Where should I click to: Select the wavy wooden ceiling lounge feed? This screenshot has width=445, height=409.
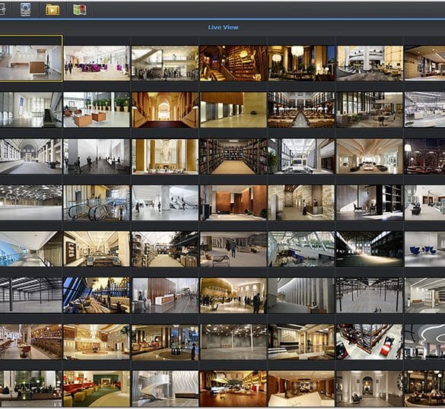click(x=369, y=157)
